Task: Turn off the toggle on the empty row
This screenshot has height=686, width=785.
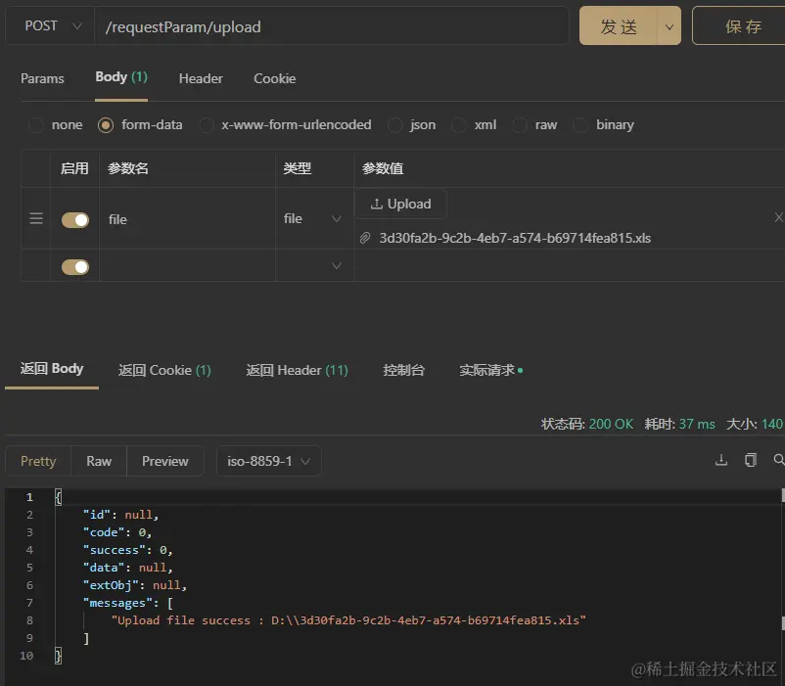Action: tap(74, 266)
